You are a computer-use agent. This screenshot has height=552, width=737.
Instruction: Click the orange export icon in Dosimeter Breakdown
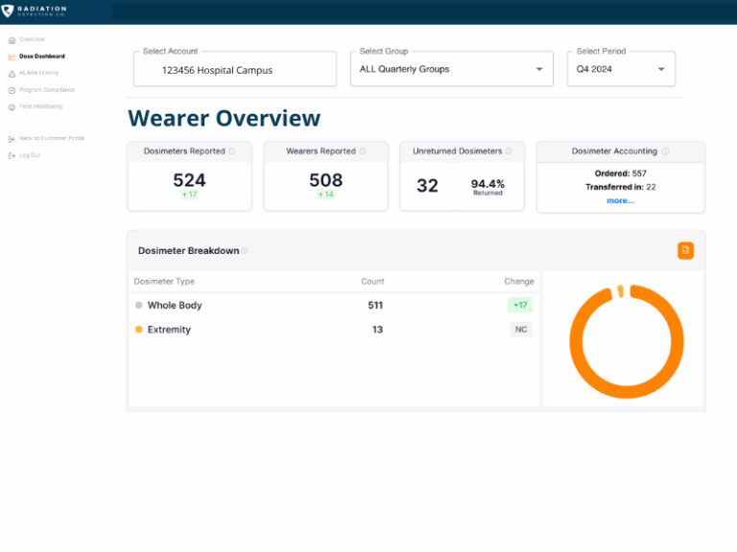click(x=685, y=250)
